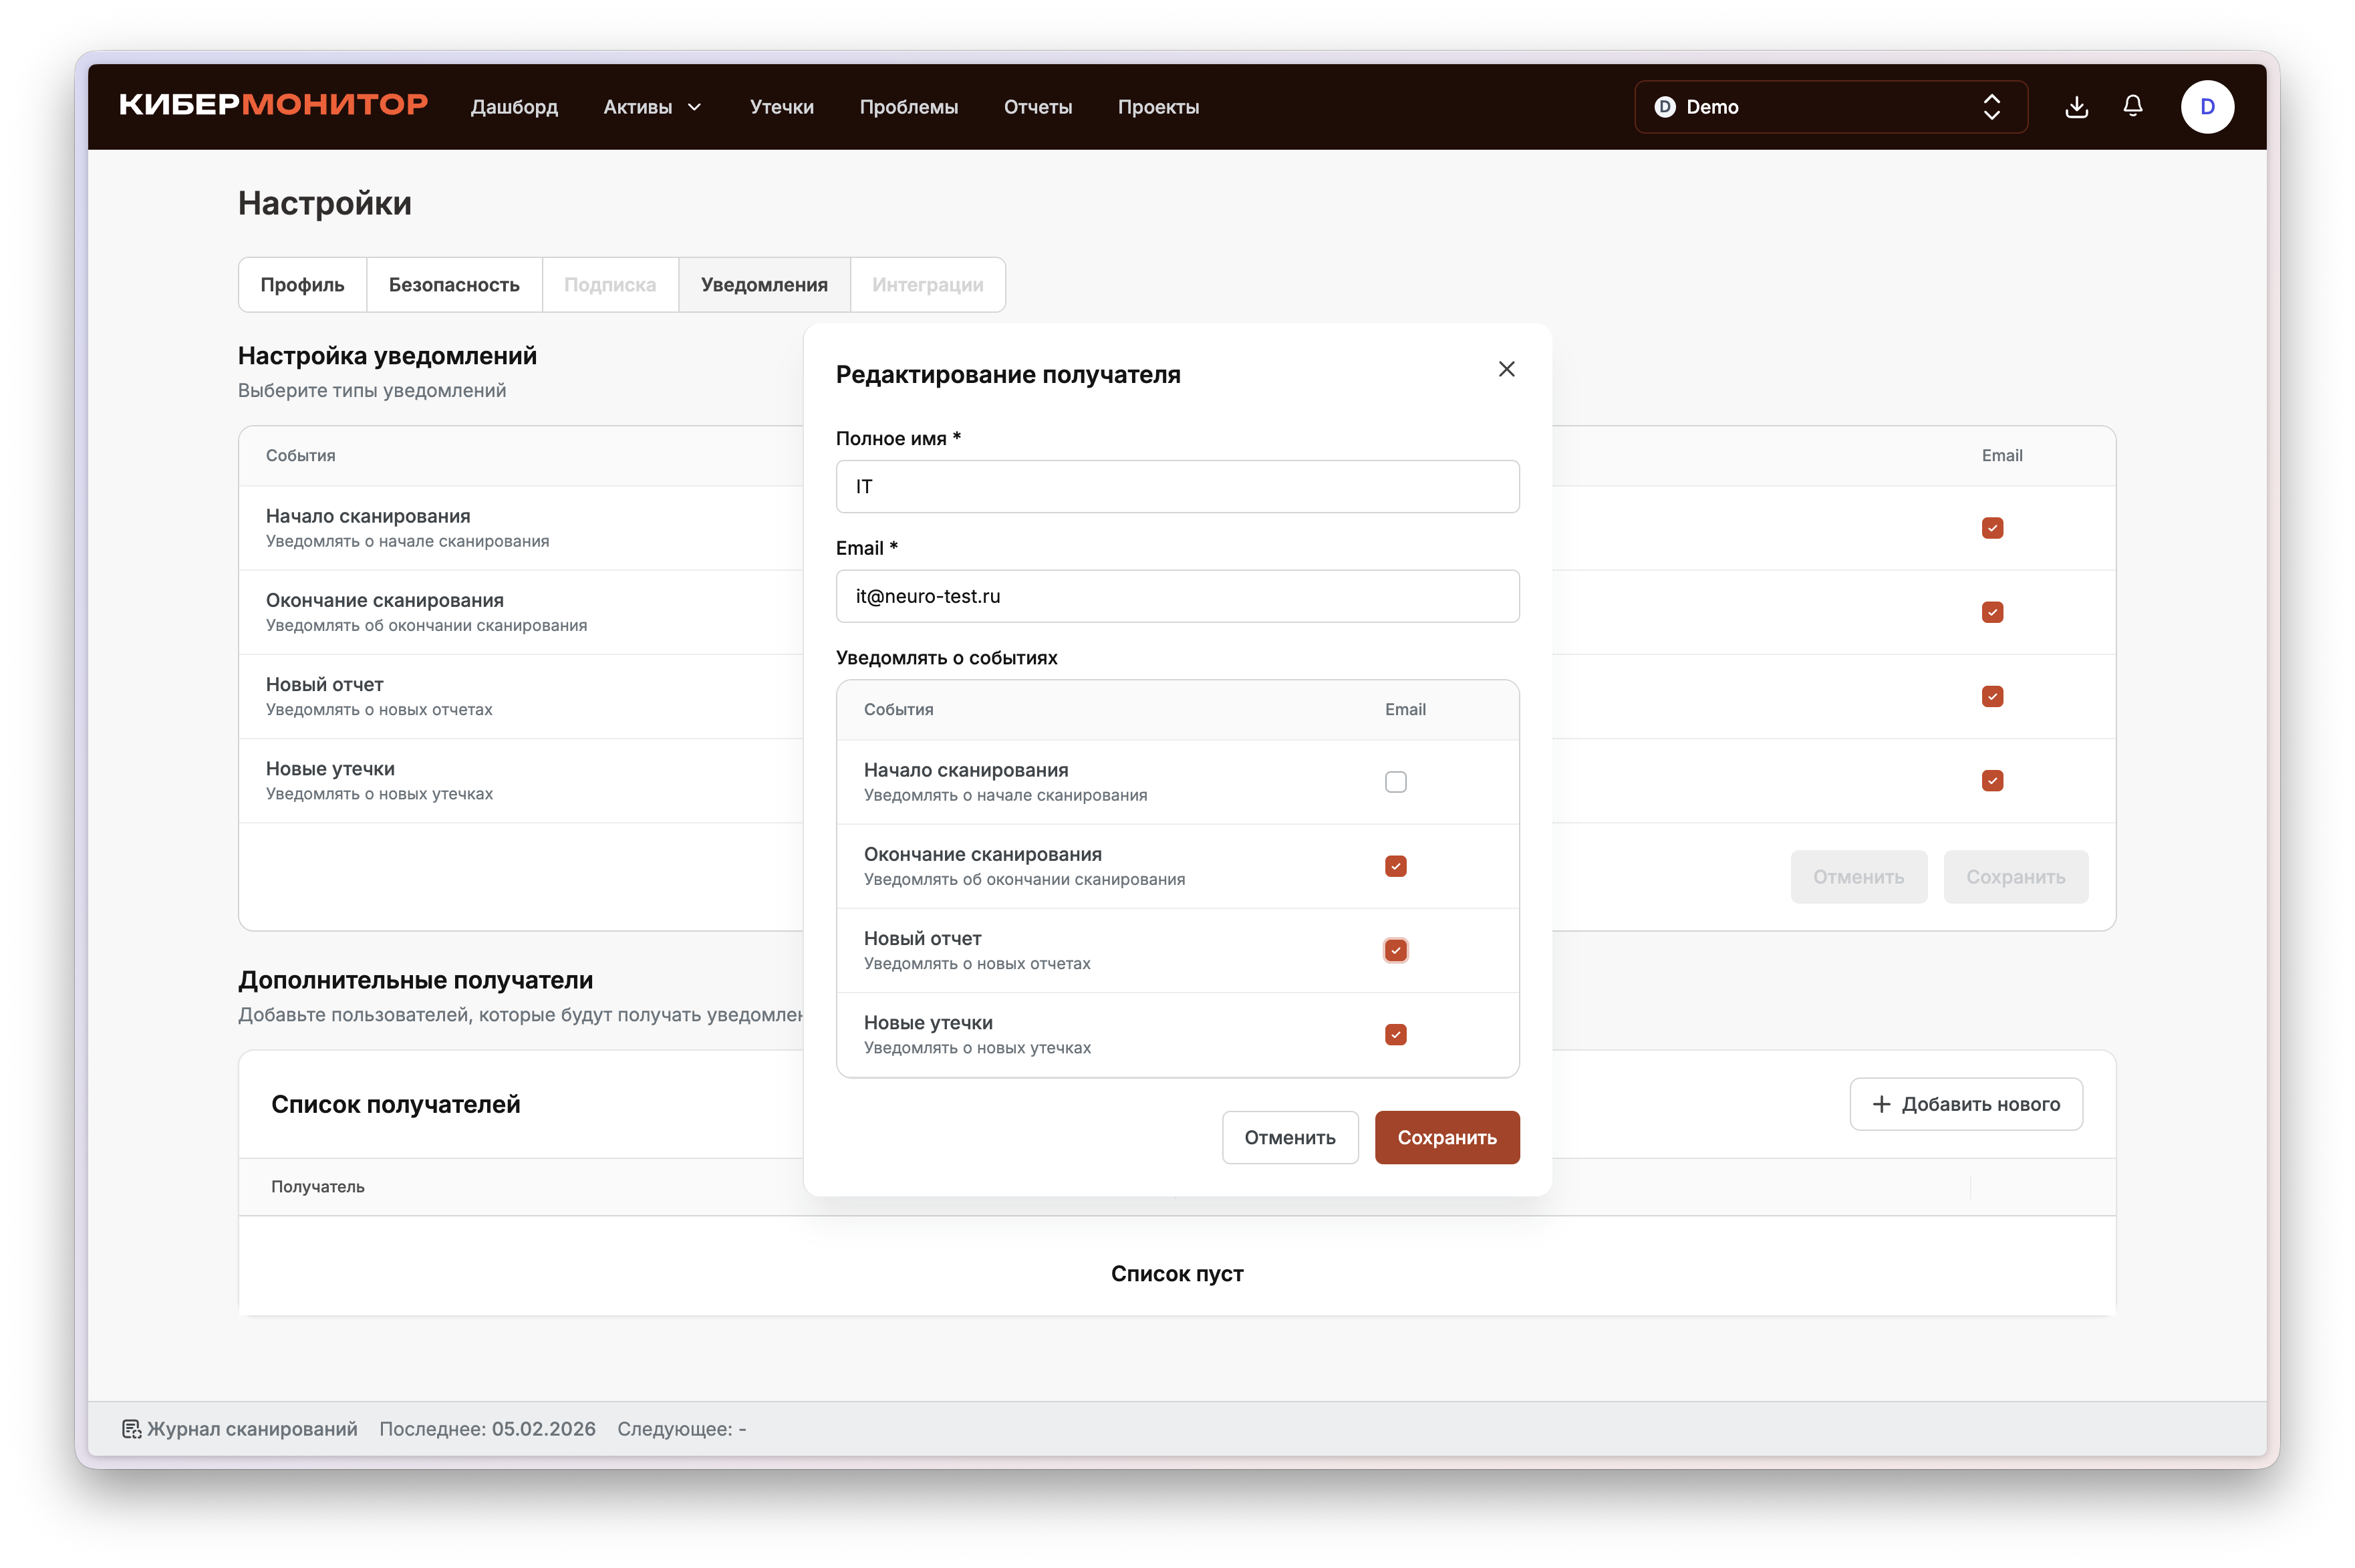The height and width of the screenshot is (1568, 2355).
Task: Expand the Активы dropdown menu
Action: click(x=653, y=107)
